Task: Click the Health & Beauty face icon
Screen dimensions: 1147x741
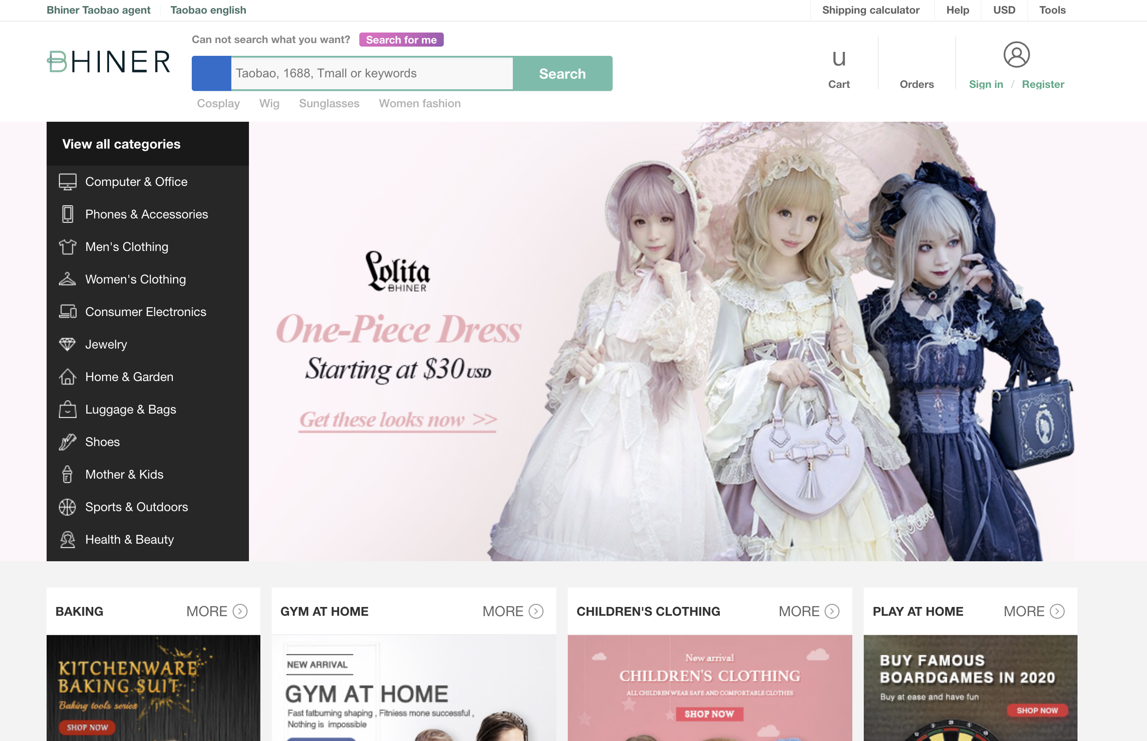Action: [67, 539]
